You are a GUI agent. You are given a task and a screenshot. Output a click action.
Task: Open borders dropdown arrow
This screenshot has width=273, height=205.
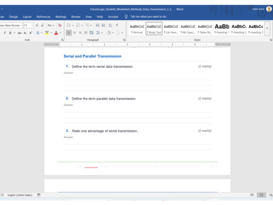122,33
